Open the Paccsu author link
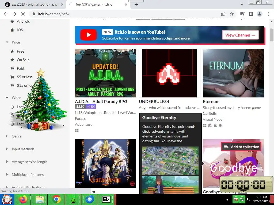The image size is (274, 205). [81, 119]
